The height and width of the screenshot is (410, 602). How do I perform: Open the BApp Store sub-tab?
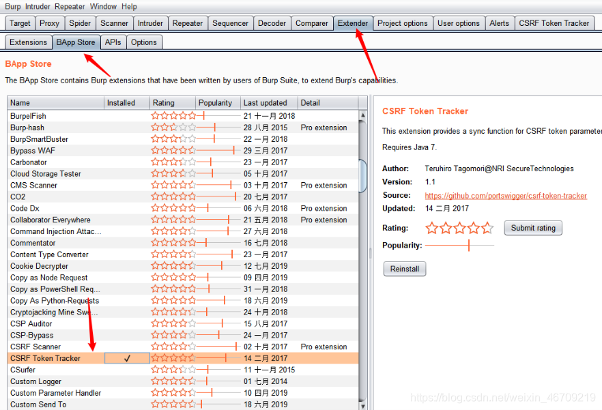(76, 42)
